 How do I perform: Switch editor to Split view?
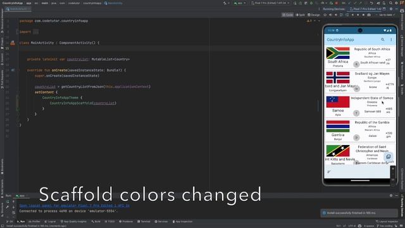click(300, 15)
